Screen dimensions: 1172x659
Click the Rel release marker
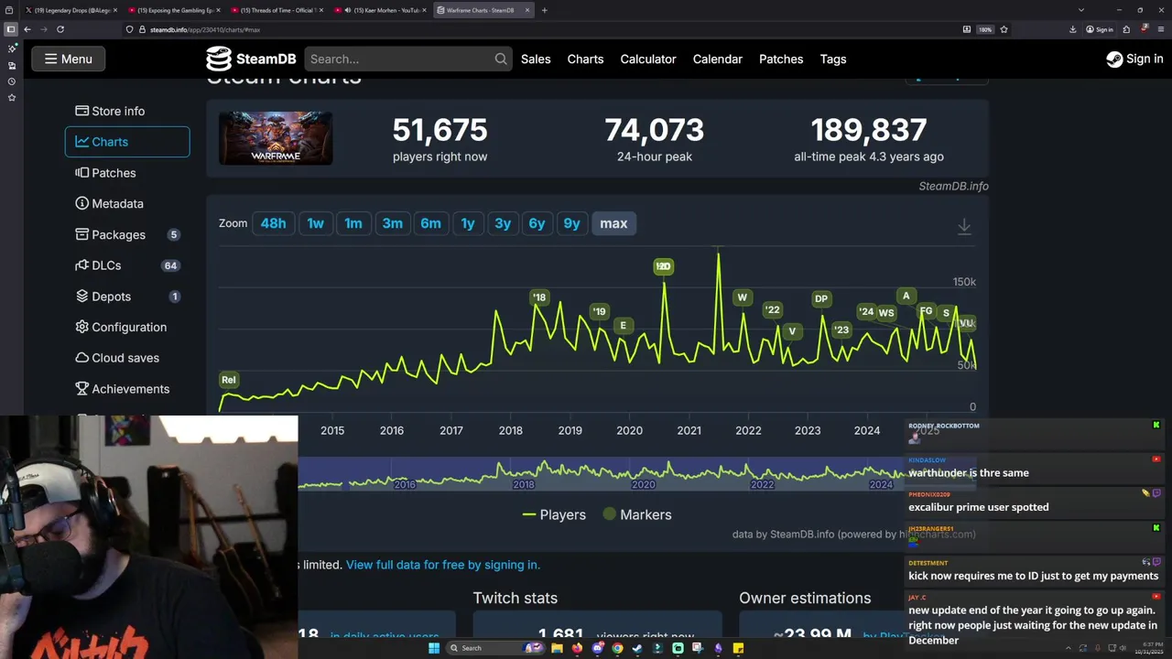(x=228, y=380)
